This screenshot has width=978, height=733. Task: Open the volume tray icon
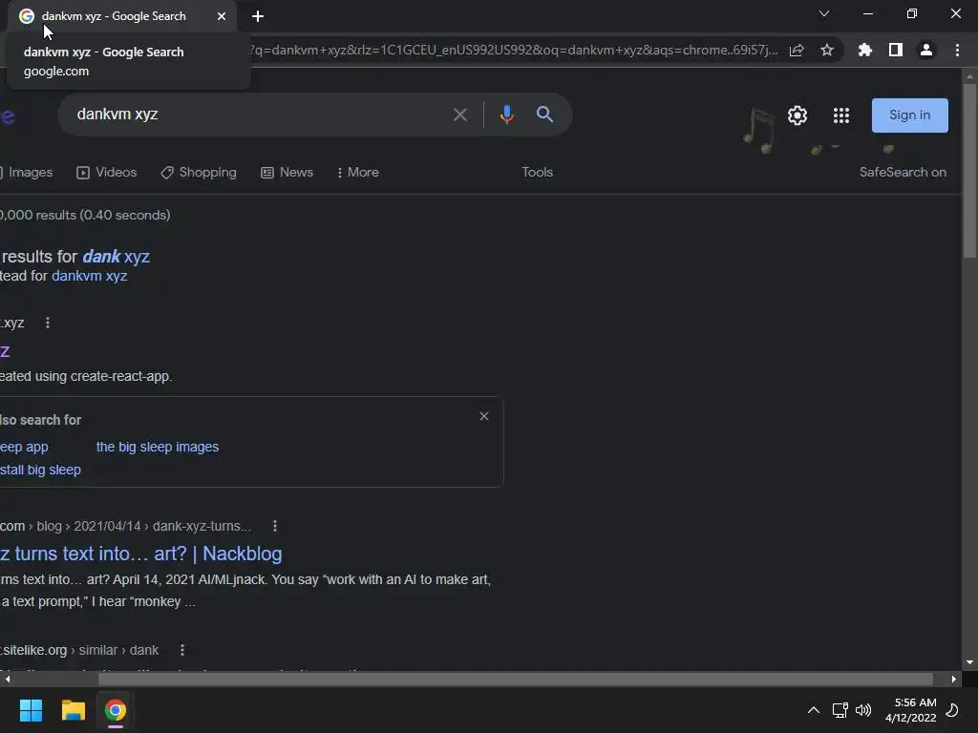(863, 710)
